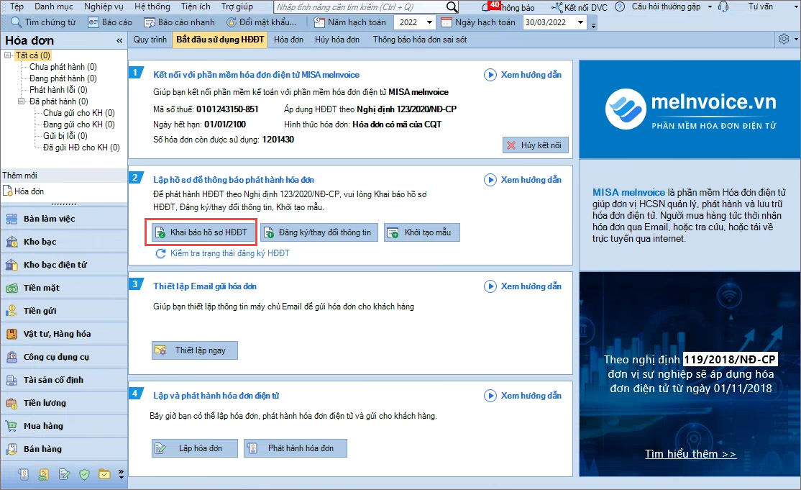Screen dimensions: 801x490
Task: Collapse the Hóa đơn sidebar panel
Action: click(119, 41)
